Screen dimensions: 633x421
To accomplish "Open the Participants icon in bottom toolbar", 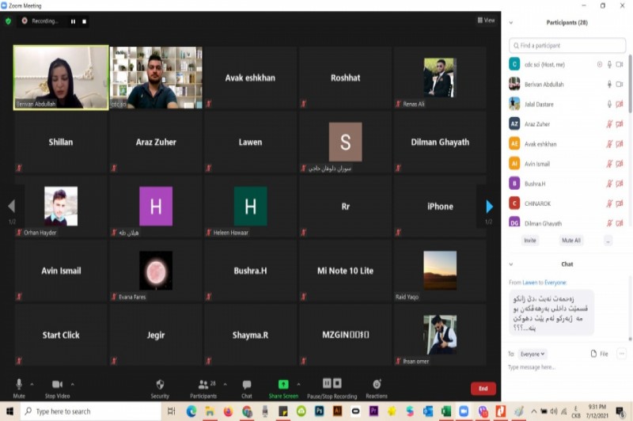I will [x=203, y=385].
